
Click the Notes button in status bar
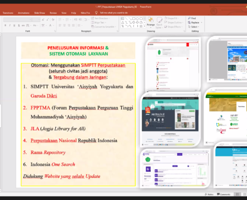point(209,194)
